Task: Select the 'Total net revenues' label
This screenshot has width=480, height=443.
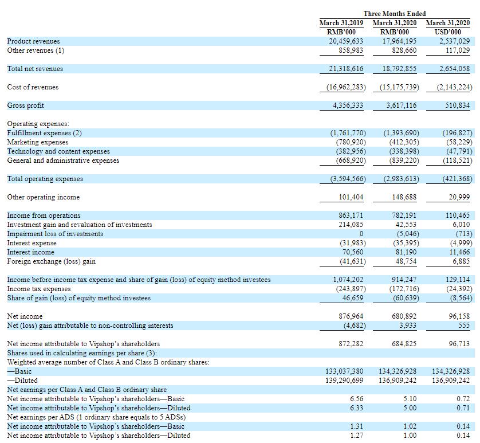Action: [x=35, y=69]
